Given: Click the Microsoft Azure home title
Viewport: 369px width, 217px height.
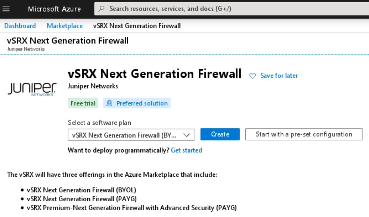Looking at the screenshot, I should pos(54,9).
